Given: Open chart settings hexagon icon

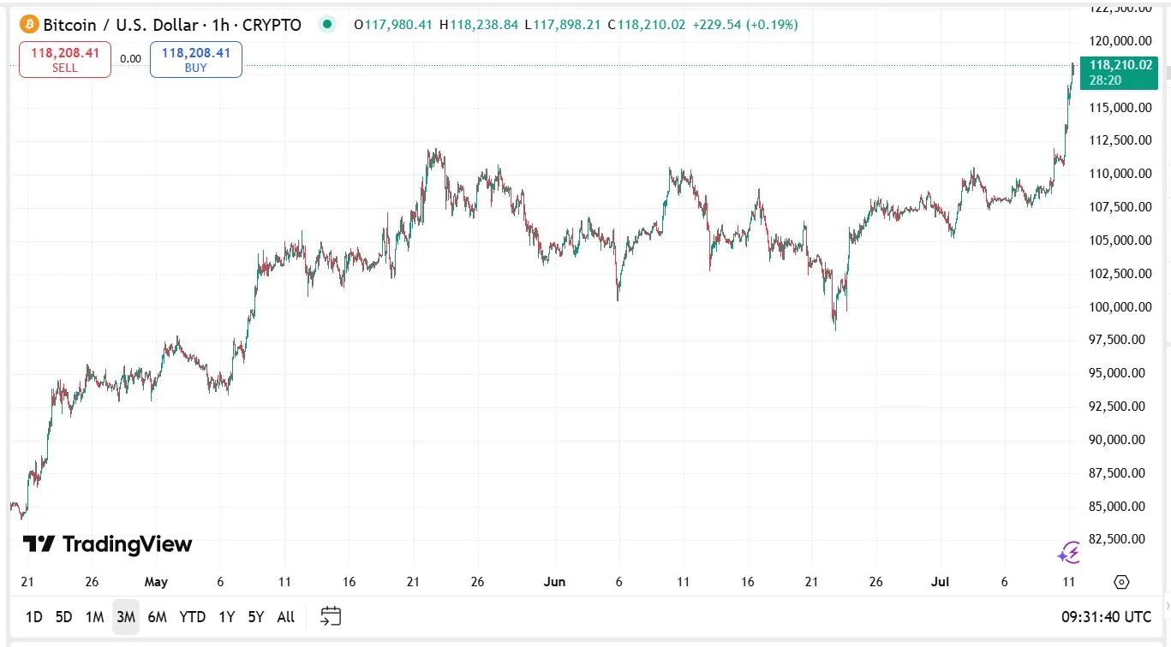Looking at the screenshot, I should click(1121, 583).
